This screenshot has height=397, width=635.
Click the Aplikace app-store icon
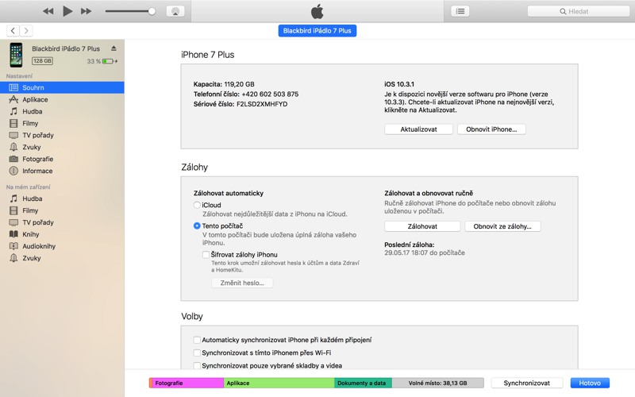(x=13, y=99)
